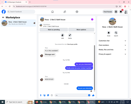
Task: Click Rosa's listing thumbnail in right panel
Action: point(112,21)
